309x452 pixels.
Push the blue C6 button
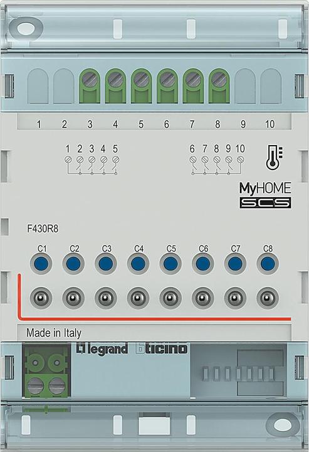(x=203, y=263)
